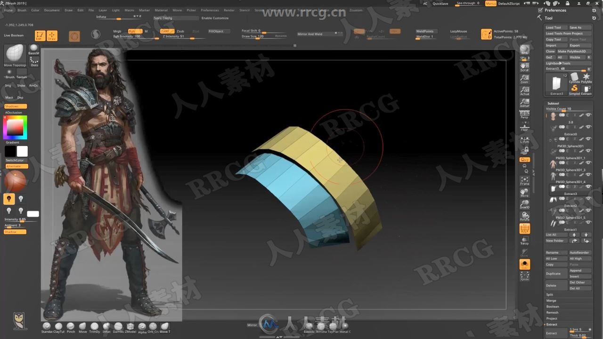Click the Duplicate subtool button
The width and height of the screenshot is (603, 339).
(x=556, y=274)
